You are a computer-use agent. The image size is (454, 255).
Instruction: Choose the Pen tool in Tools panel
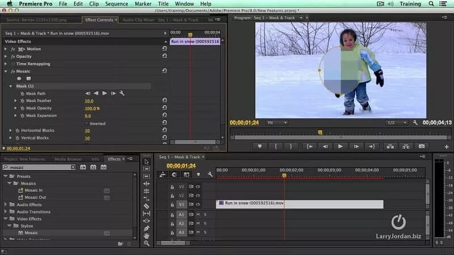(x=146, y=228)
